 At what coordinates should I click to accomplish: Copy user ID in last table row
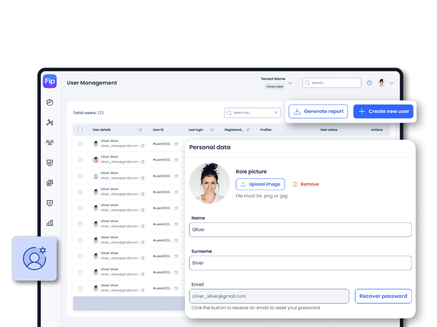pos(176,288)
